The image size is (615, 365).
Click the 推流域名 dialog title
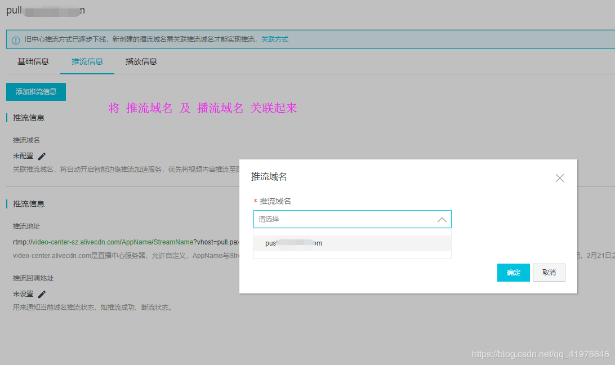tap(269, 177)
